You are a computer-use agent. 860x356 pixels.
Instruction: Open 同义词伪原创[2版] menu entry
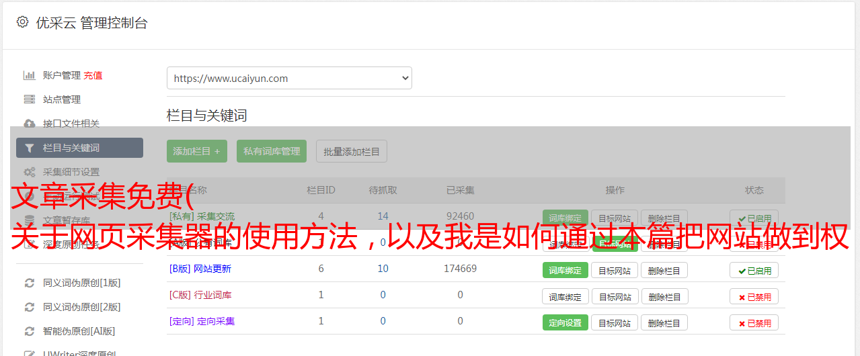pos(82,307)
